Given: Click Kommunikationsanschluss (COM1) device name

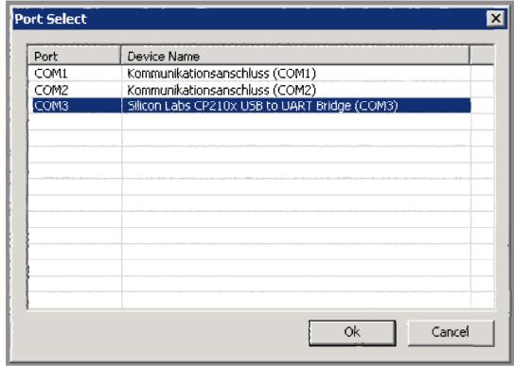Looking at the screenshot, I should click(222, 74).
